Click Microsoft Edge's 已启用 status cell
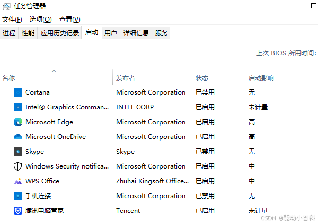This screenshot has height=224, width=318. click(x=205, y=122)
